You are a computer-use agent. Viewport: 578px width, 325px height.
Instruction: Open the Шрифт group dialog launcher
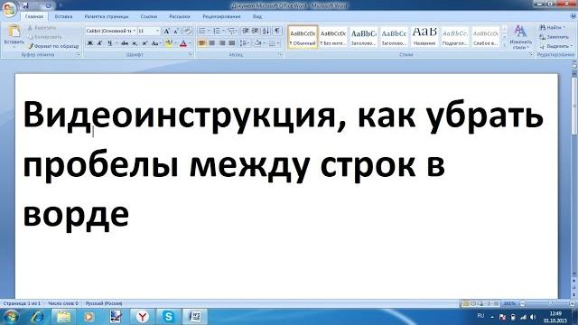(x=191, y=54)
